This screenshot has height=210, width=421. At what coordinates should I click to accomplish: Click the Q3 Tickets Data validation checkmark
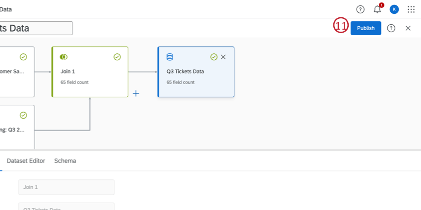pyautogui.click(x=214, y=57)
